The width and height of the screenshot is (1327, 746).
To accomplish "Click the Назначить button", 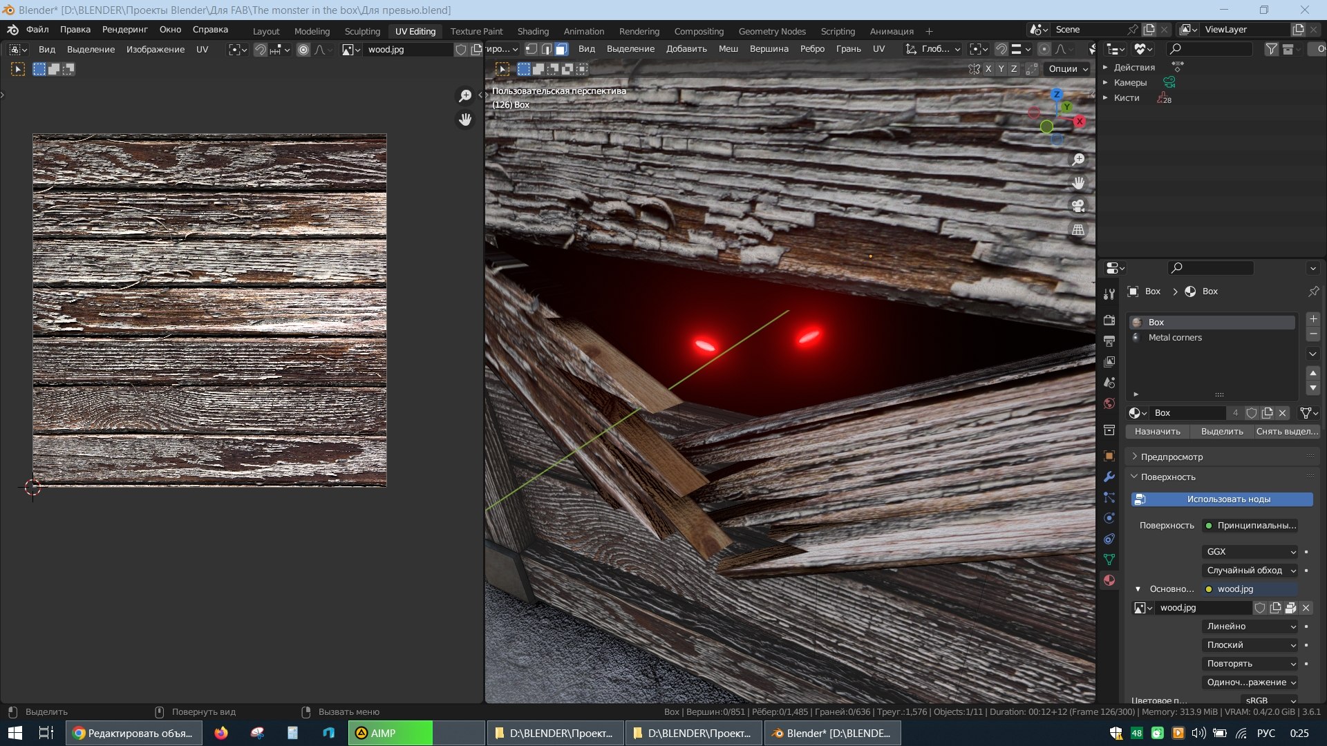I will (1158, 432).
